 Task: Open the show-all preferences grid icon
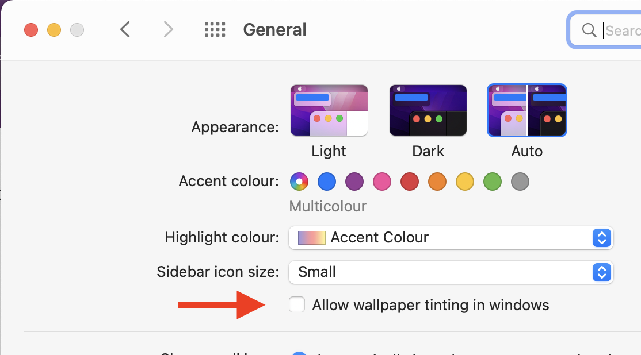[215, 29]
